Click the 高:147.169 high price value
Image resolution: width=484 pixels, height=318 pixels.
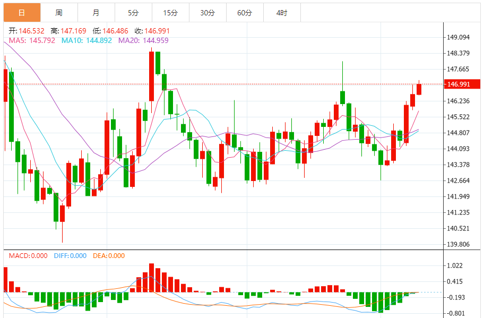click(68, 31)
